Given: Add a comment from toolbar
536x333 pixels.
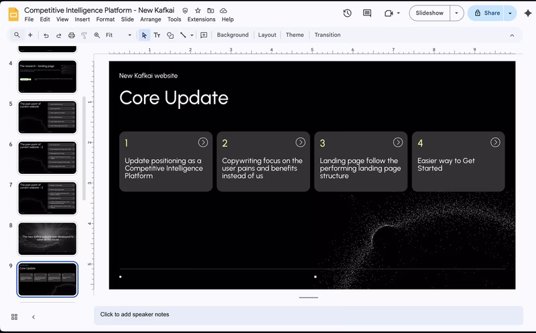Looking at the screenshot, I should click(x=204, y=35).
